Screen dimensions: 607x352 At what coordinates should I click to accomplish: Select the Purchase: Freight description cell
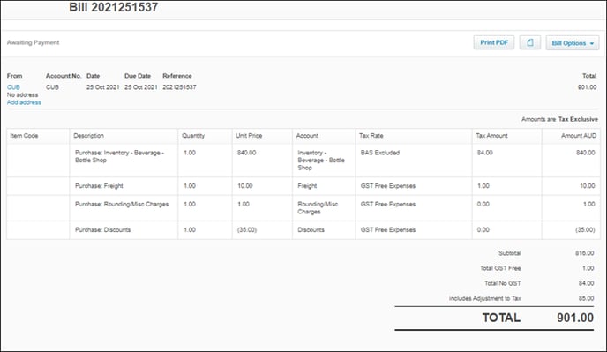[124, 186]
